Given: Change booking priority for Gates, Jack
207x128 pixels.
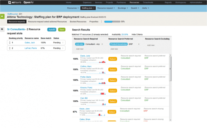Looking at the screenshot, I should coord(10,43).
